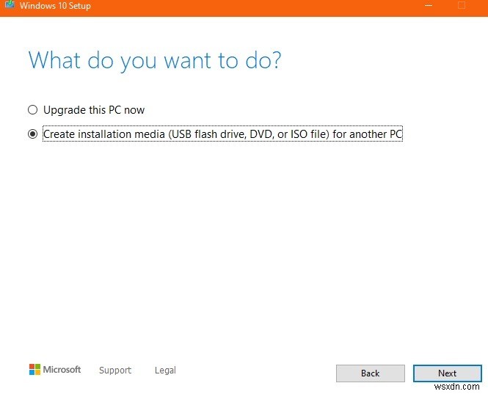This screenshot has width=488, height=394.
Task: Open the Support link
Action: (x=115, y=370)
